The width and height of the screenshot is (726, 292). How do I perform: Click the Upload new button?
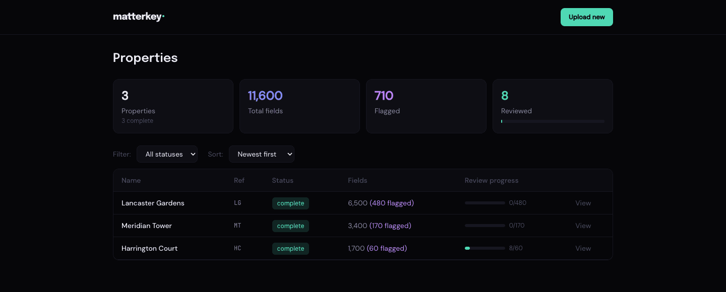coord(586,17)
